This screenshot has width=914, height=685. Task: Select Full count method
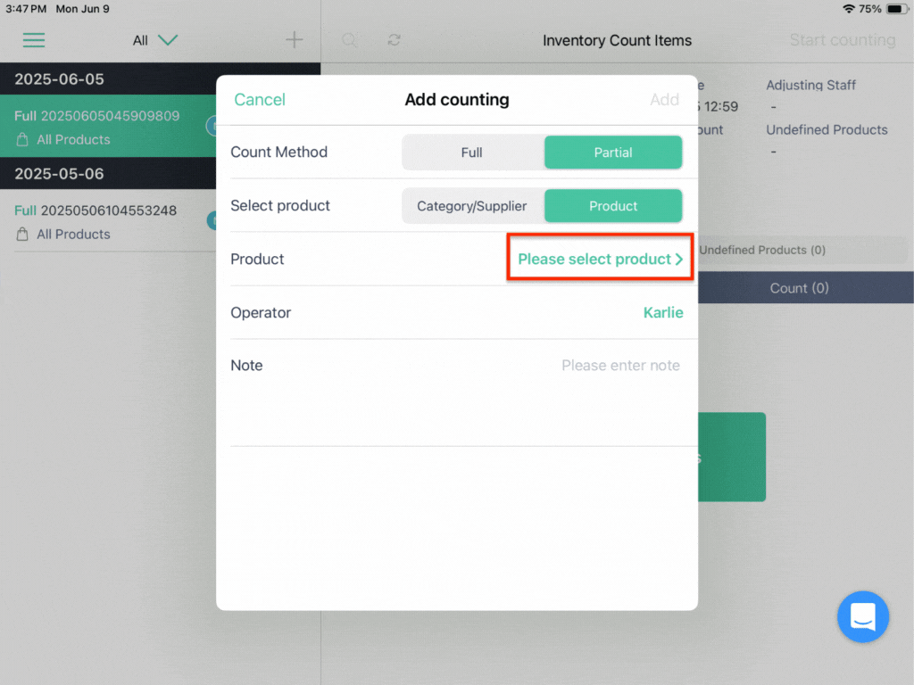tap(472, 153)
